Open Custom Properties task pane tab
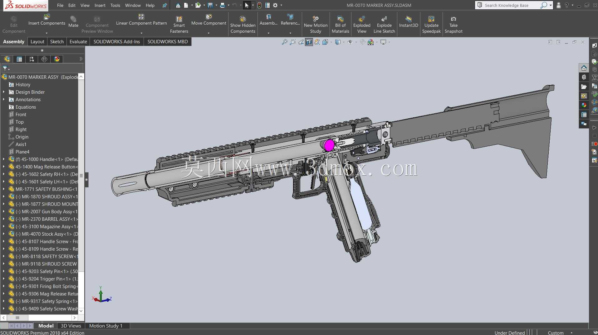The width and height of the screenshot is (598, 335). click(584, 115)
